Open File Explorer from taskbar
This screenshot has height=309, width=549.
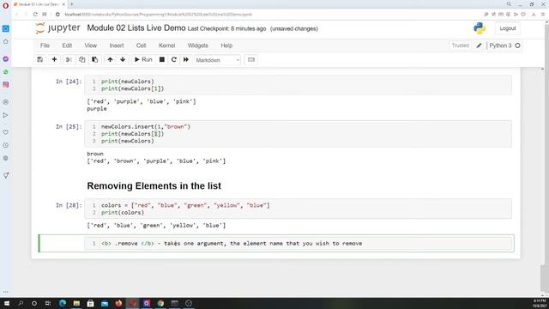(76, 303)
